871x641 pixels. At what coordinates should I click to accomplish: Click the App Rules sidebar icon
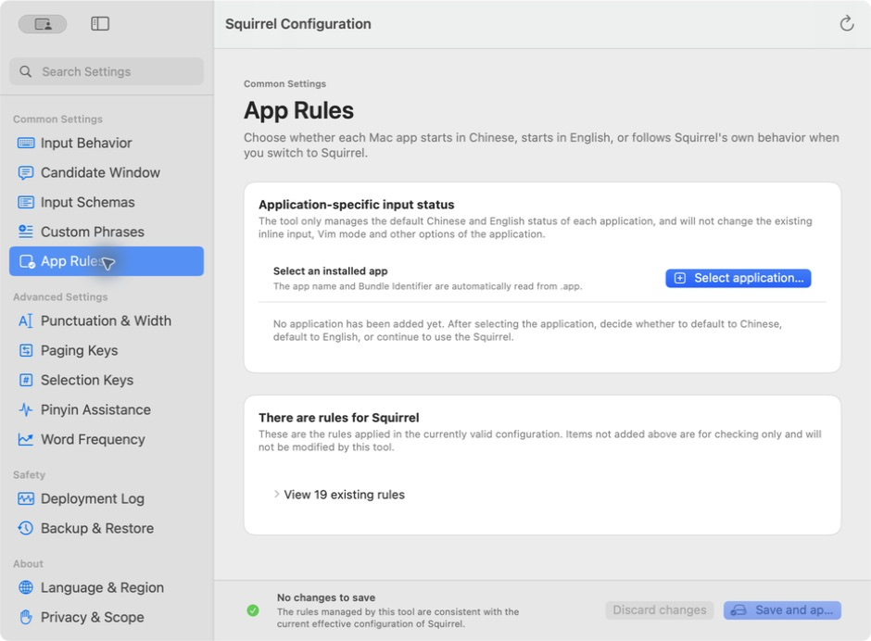(27, 261)
